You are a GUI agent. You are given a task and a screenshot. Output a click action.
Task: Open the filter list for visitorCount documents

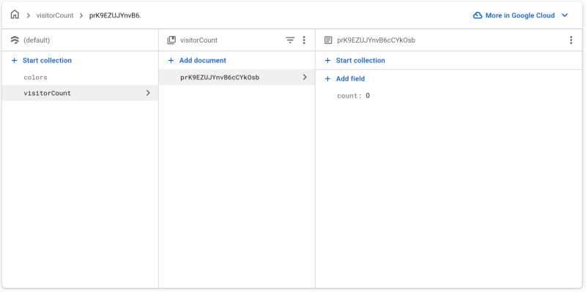click(x=290, y=40)
